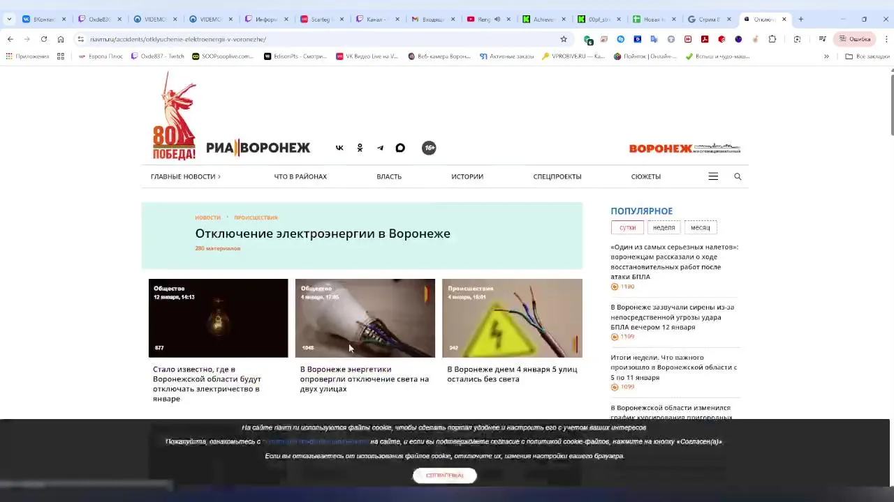Open ГЛАВНЫЕ НОВОСТИ menu with arrow
Screen dimensions: 894x502
(x=186, y=176)
